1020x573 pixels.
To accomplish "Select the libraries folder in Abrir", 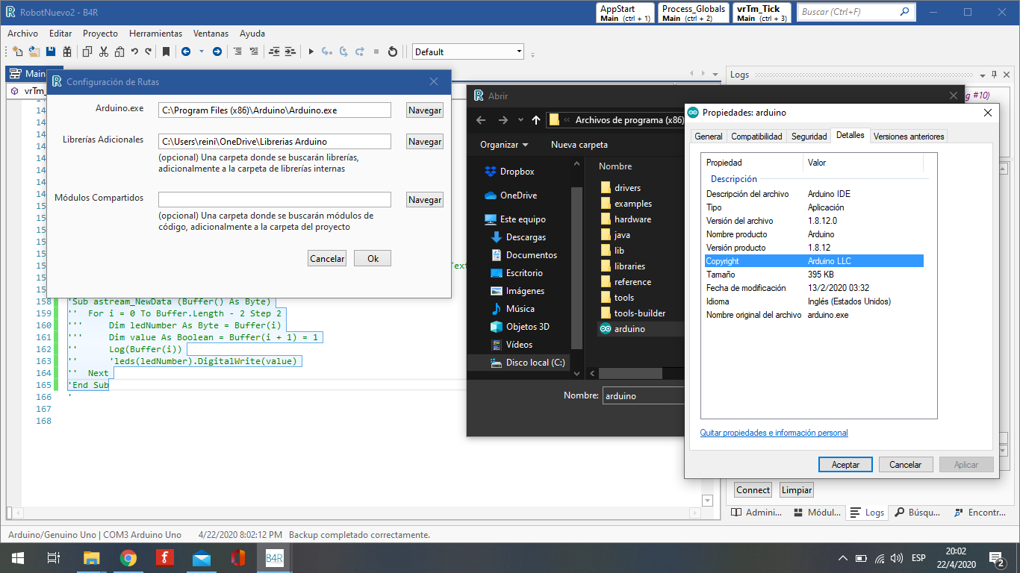I will [623, 266].
